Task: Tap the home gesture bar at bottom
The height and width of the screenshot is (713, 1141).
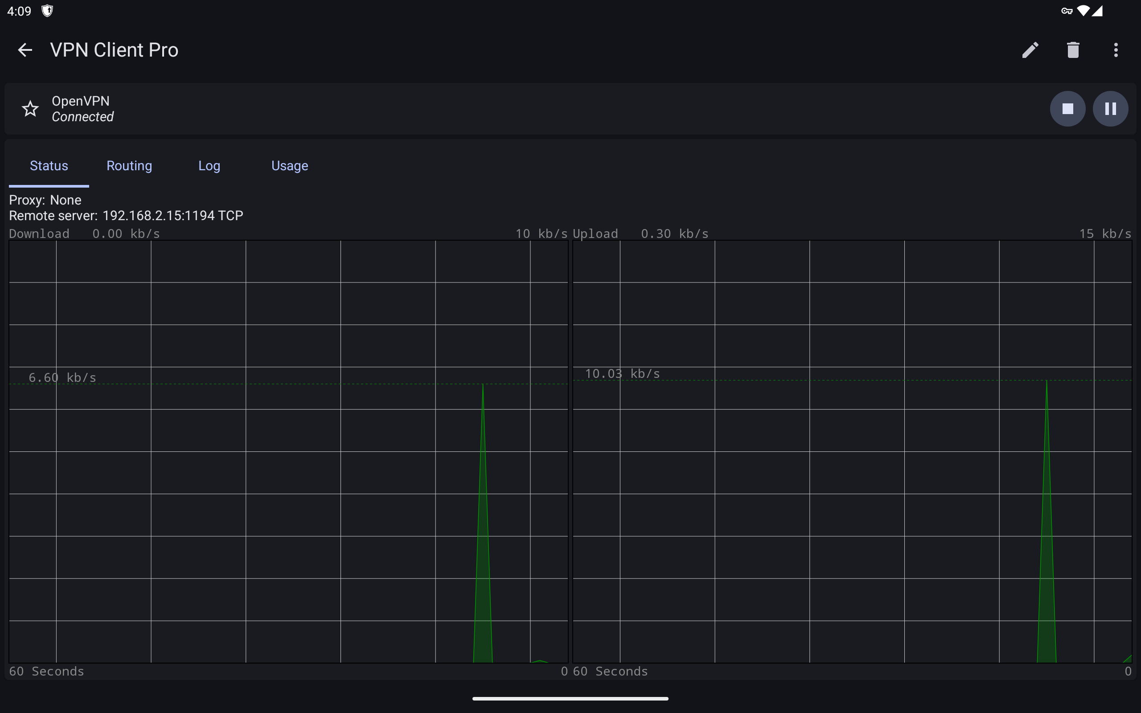Action: [570, 698]
